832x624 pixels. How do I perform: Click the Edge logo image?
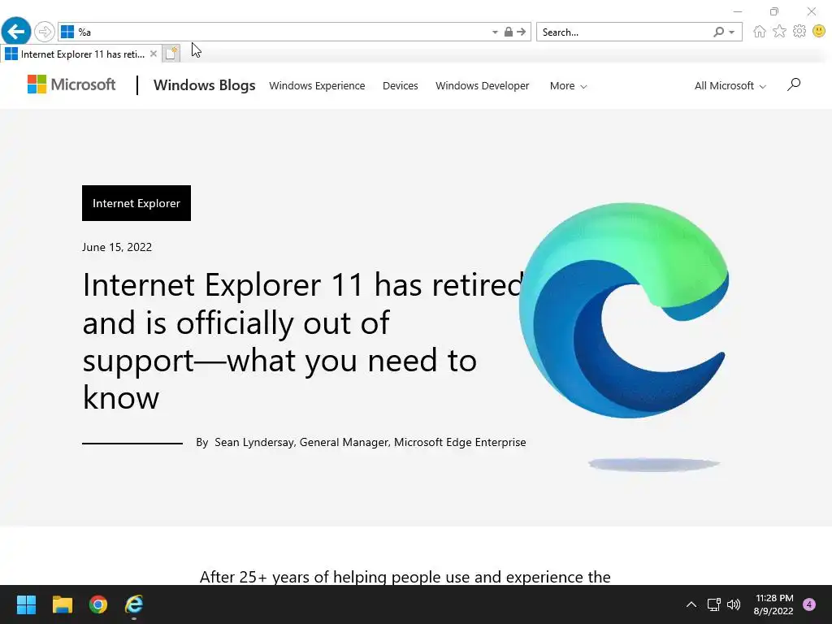pyautogui.click(x=623, y=310)
